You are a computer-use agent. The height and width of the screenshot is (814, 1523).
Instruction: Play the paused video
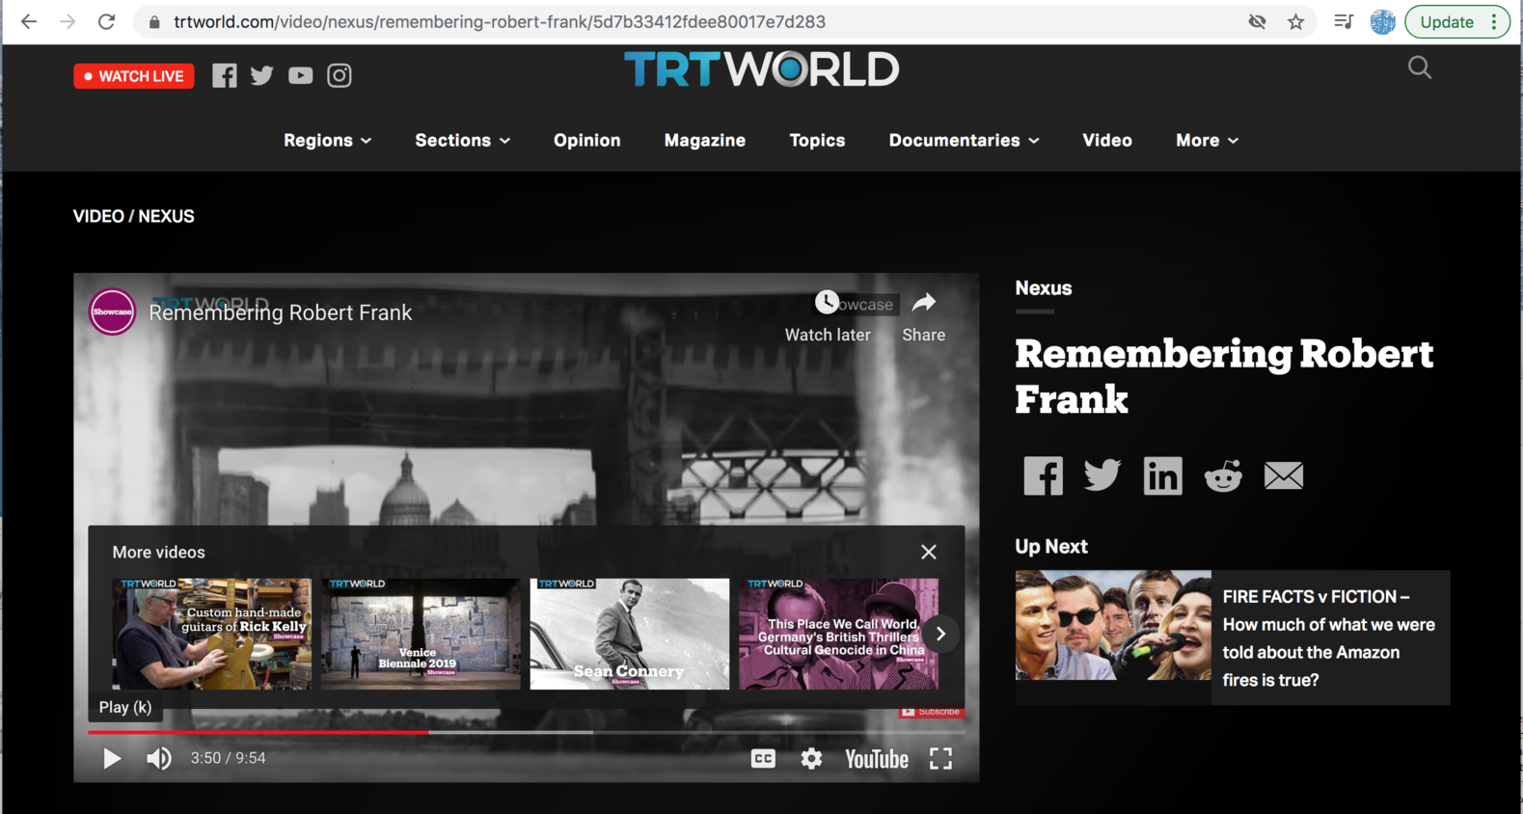pos(112,759)
